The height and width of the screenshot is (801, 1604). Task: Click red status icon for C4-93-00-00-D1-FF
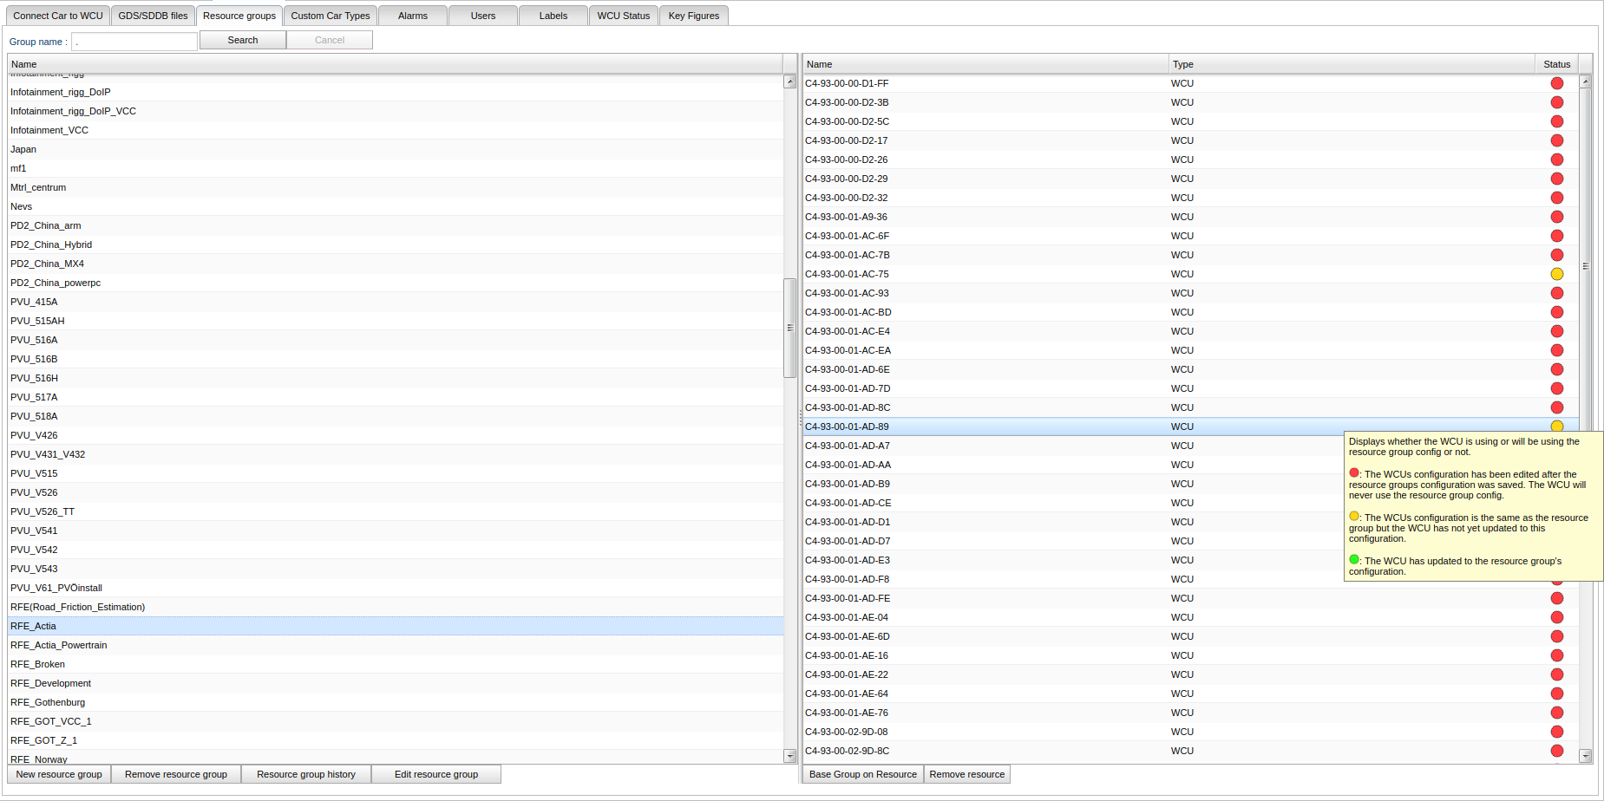[1556, 83]
